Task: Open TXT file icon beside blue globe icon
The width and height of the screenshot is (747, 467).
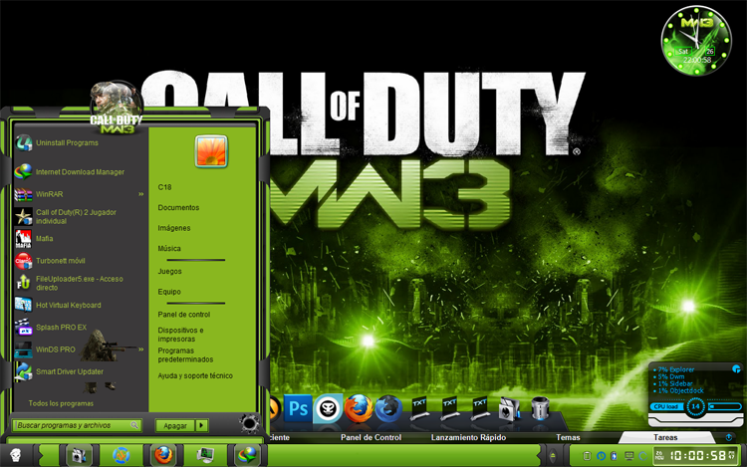Action: tap(419, 408)
